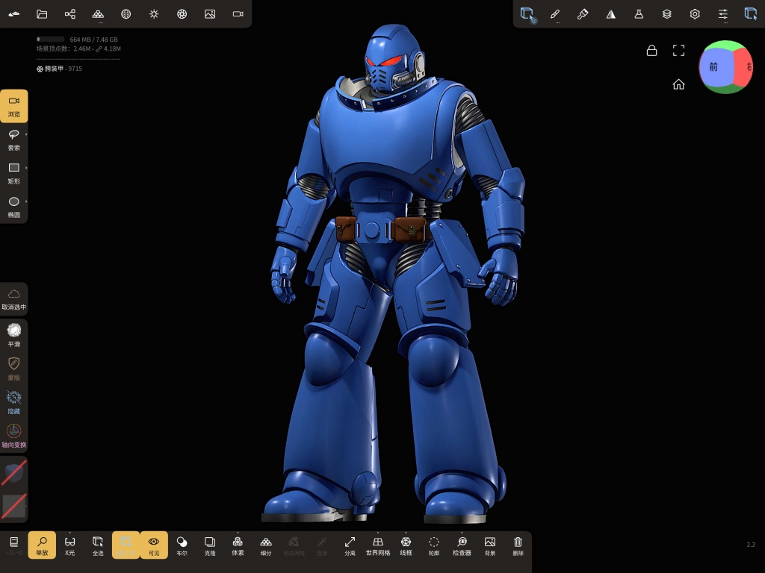
Task: Open the Nomad logo menu
Action: pos(14,13)
